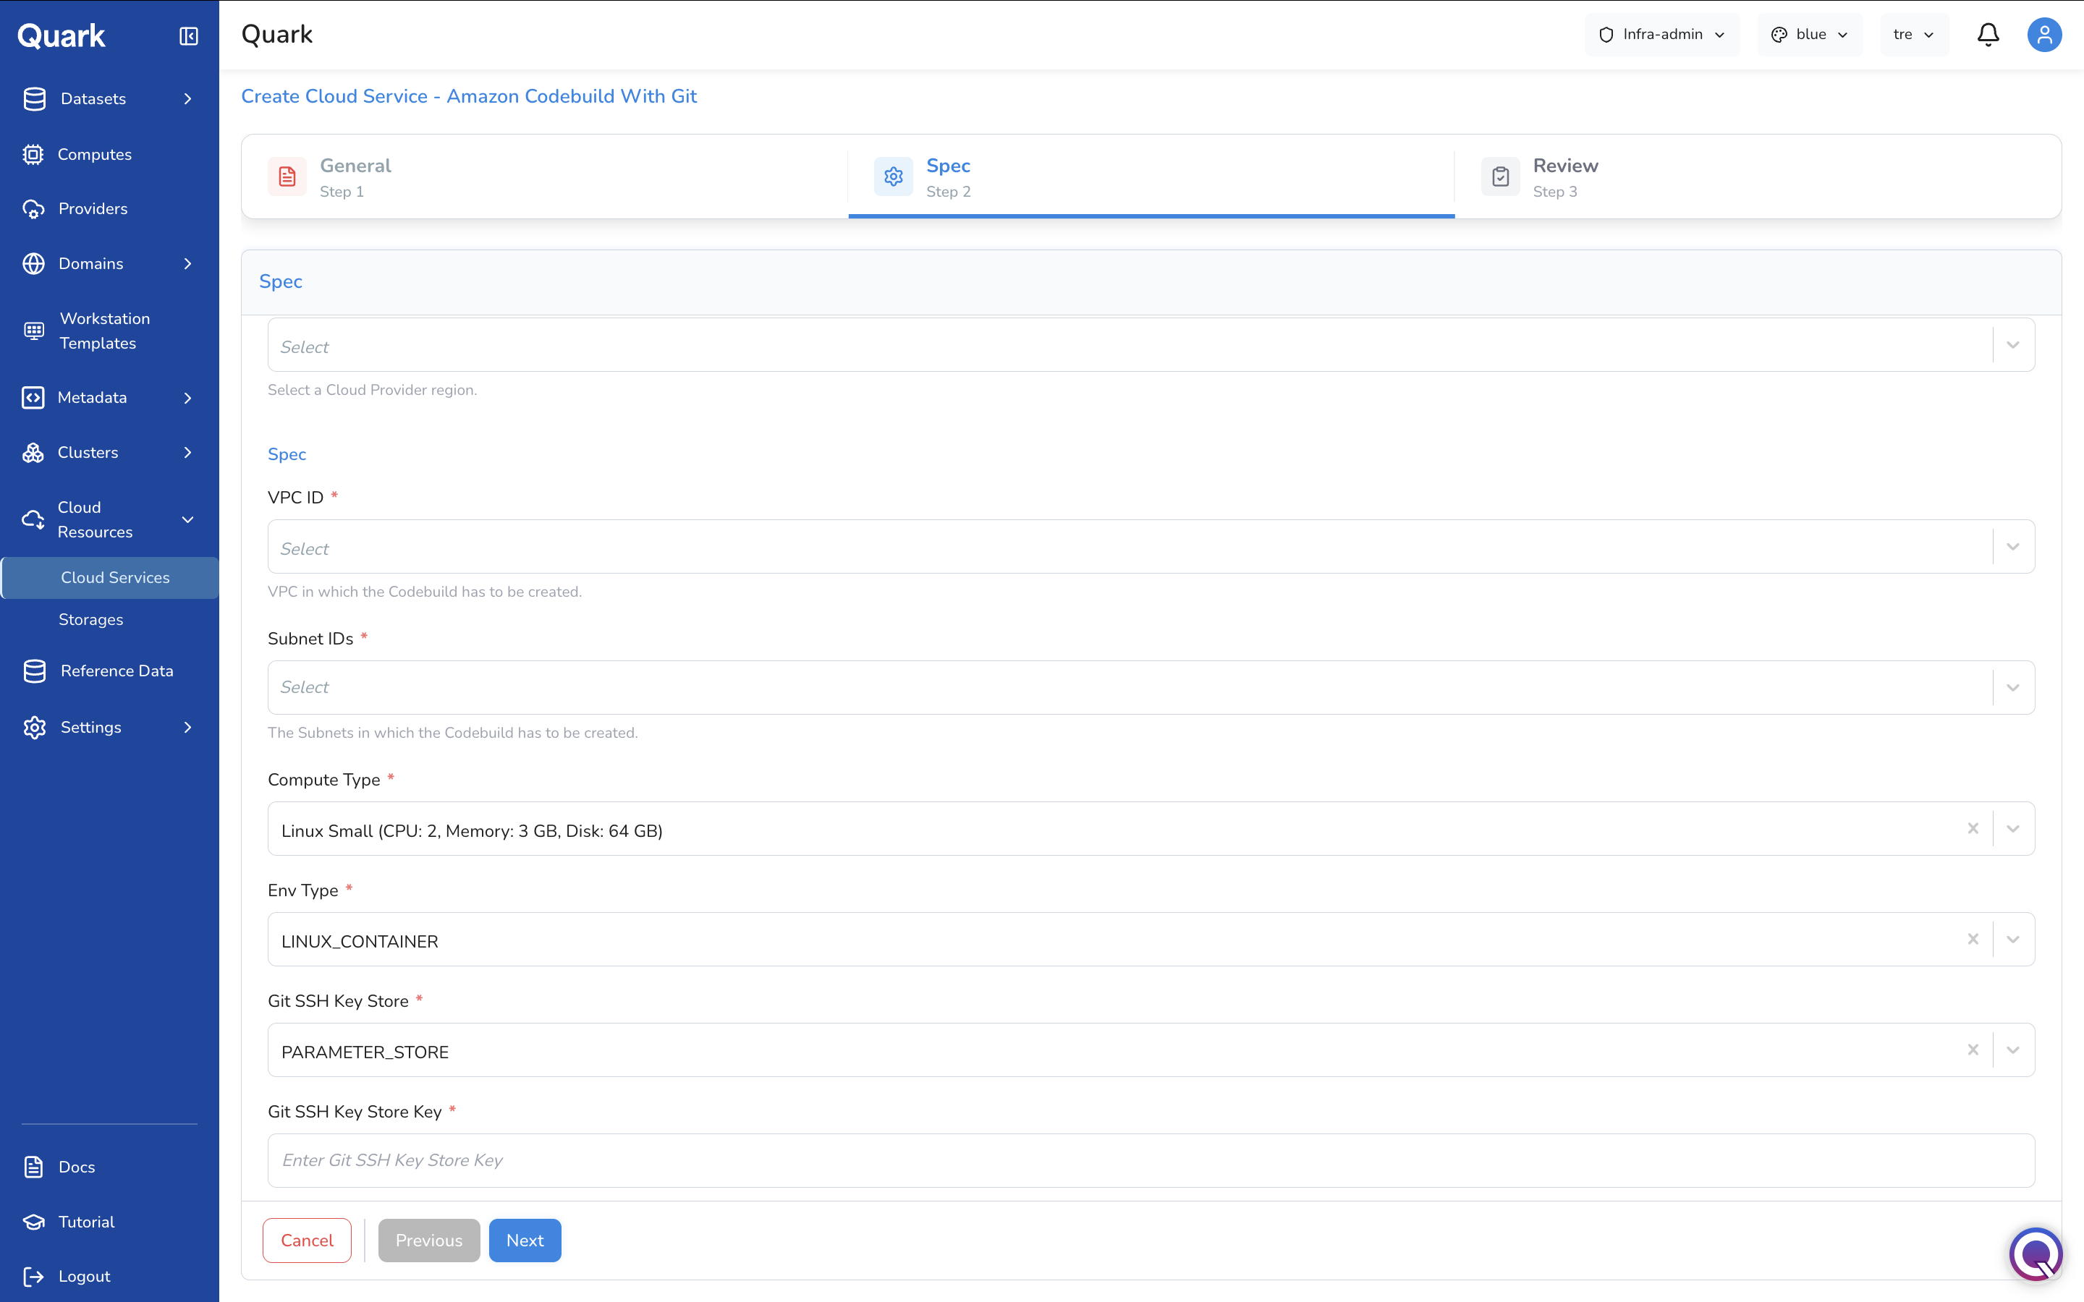Viewport: 2084px width, 1302px height.
Task: Open the chat assistant bubble icon
Action: 2036,1254
